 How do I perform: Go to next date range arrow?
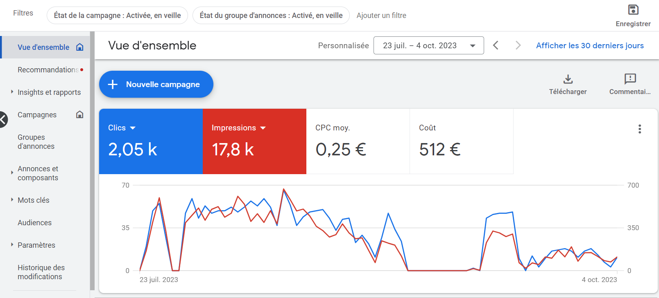[518, 45]
